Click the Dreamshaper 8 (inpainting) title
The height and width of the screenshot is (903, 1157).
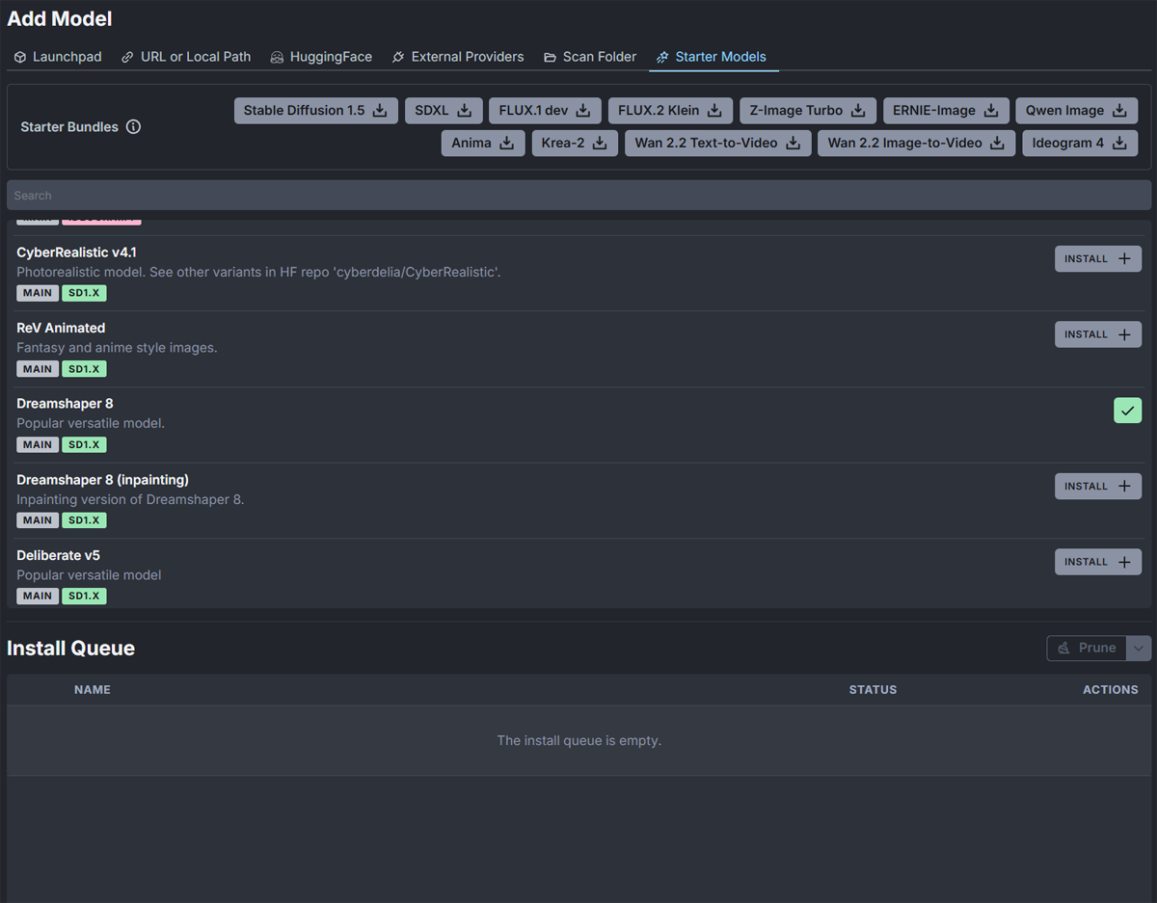[x=102, y=480]
